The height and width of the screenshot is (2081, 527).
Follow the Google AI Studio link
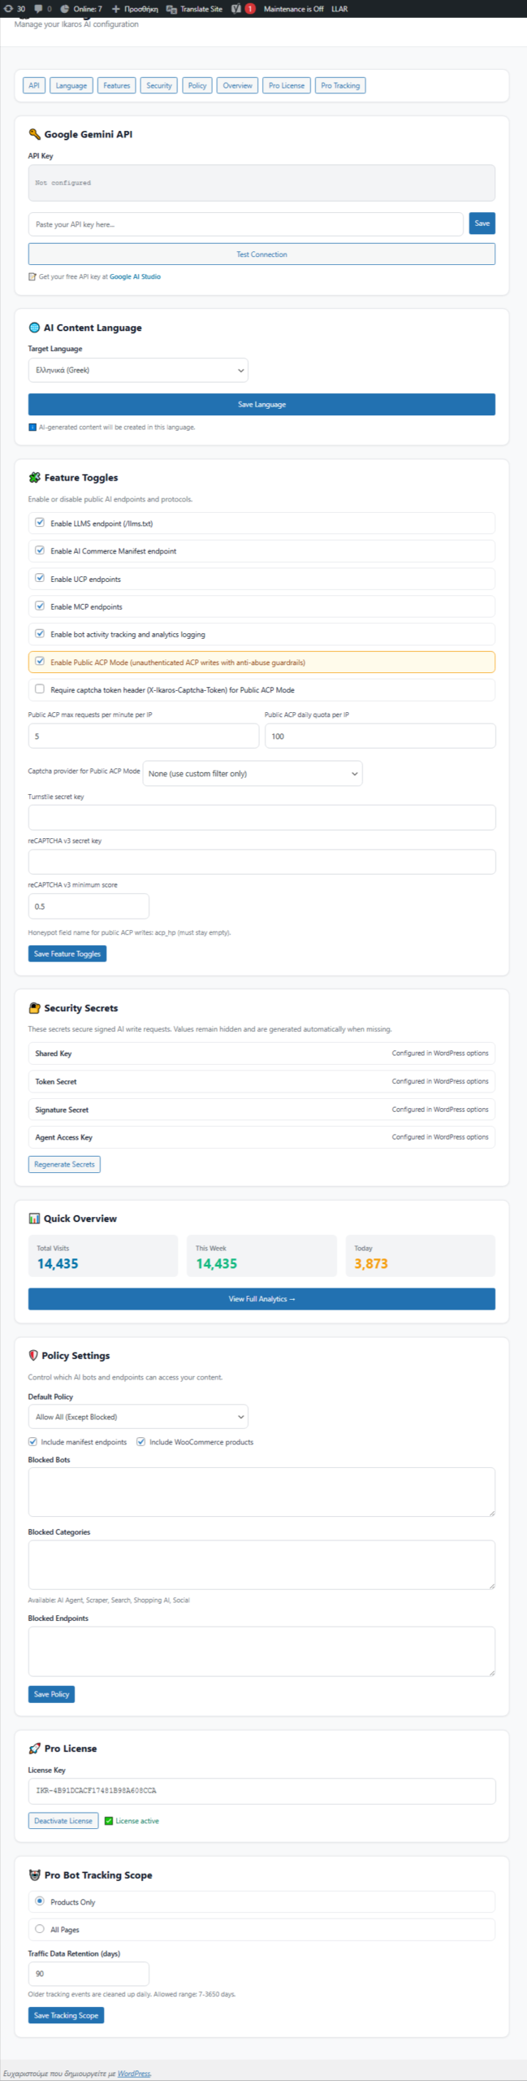point(135,276)
